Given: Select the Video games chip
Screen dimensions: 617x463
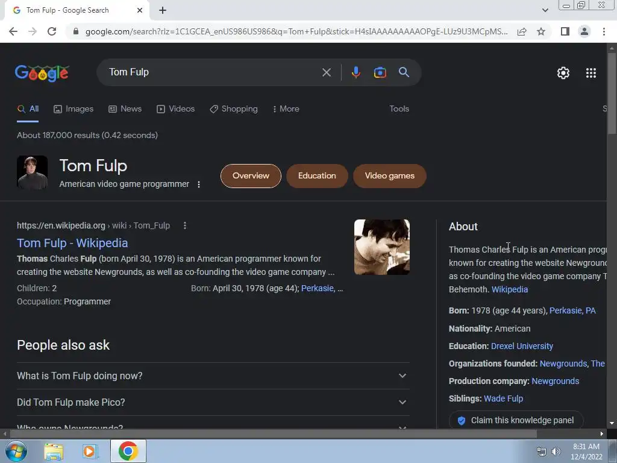Looking at the screenshot, I should [x=390, y=176].
